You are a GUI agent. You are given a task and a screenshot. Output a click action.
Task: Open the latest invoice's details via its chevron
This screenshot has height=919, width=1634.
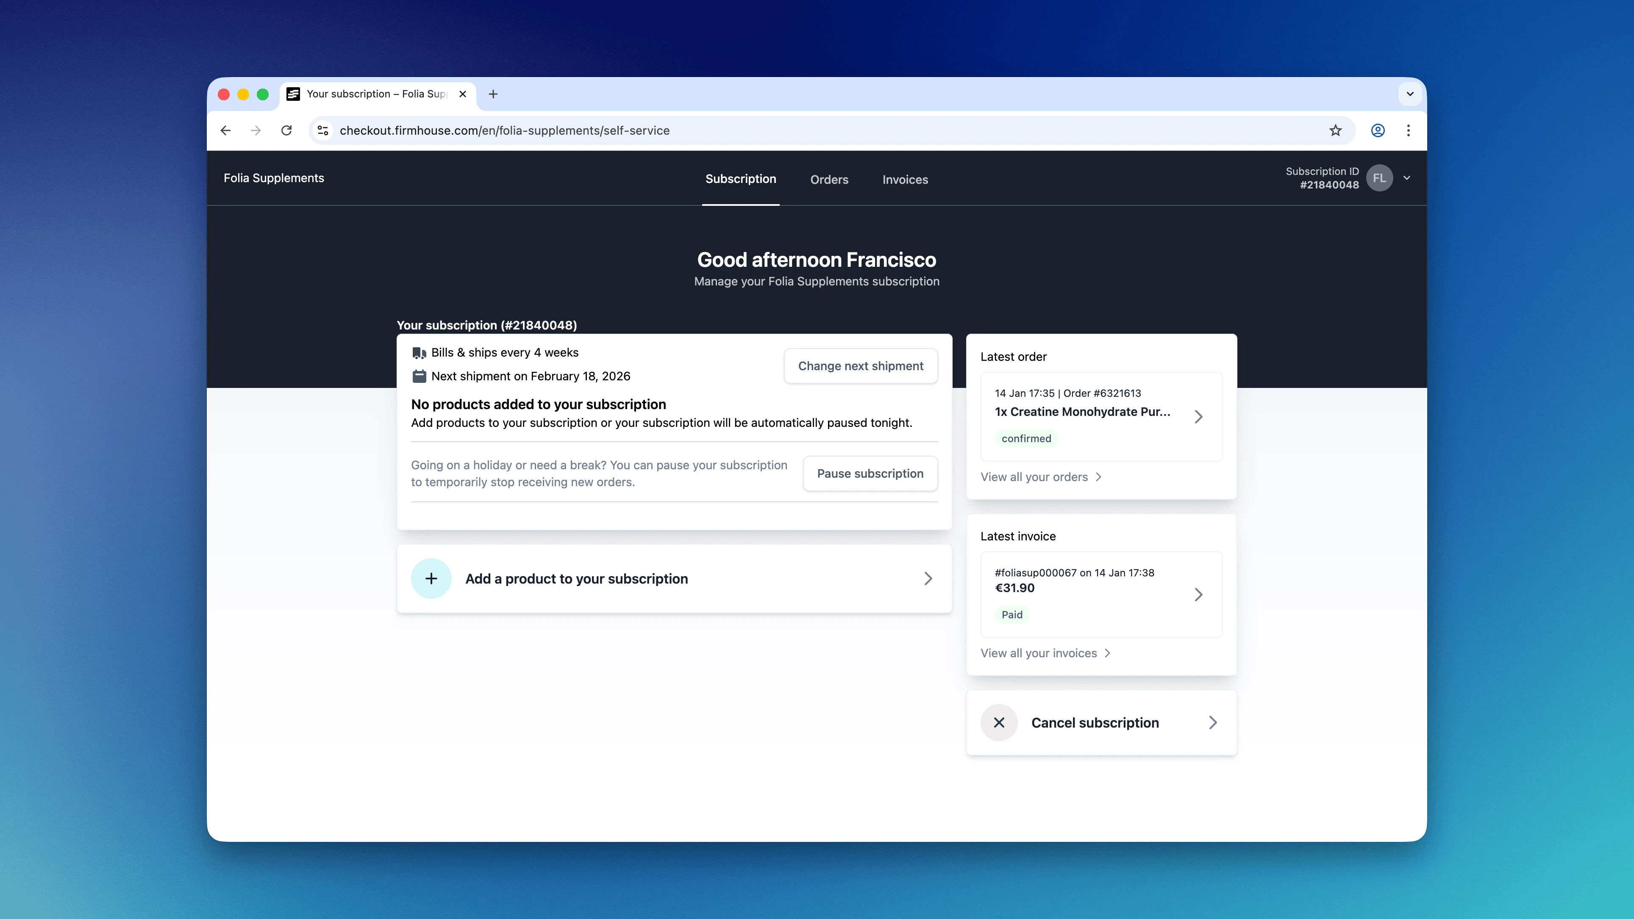(x=1198, y=595)
